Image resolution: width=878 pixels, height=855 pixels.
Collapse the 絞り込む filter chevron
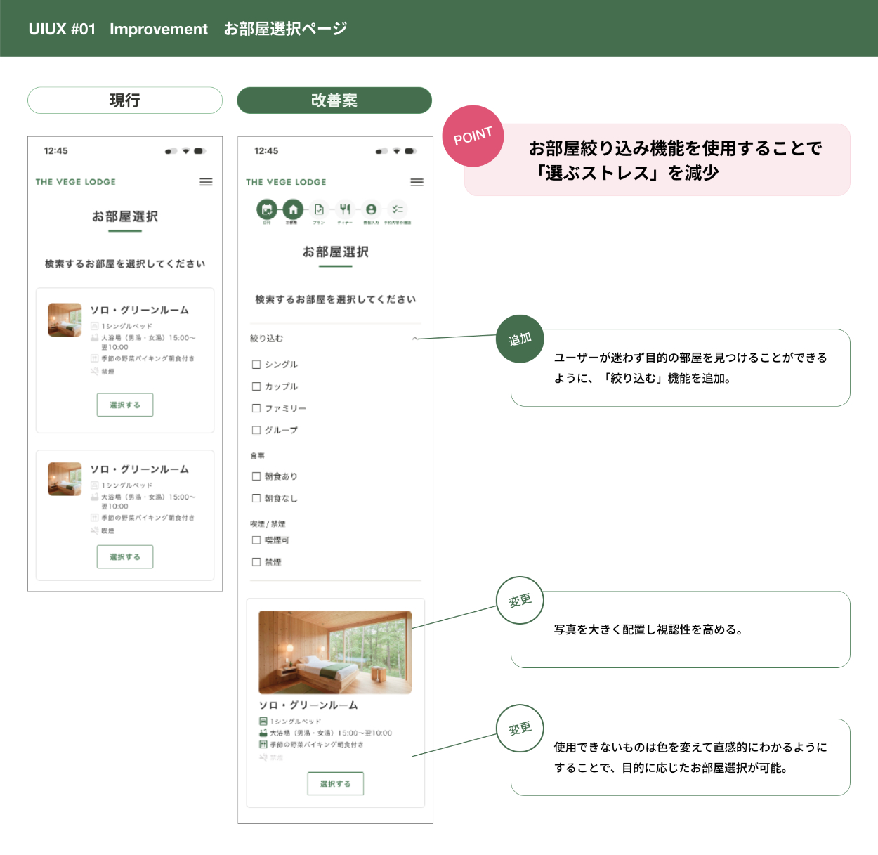point(414,339)
